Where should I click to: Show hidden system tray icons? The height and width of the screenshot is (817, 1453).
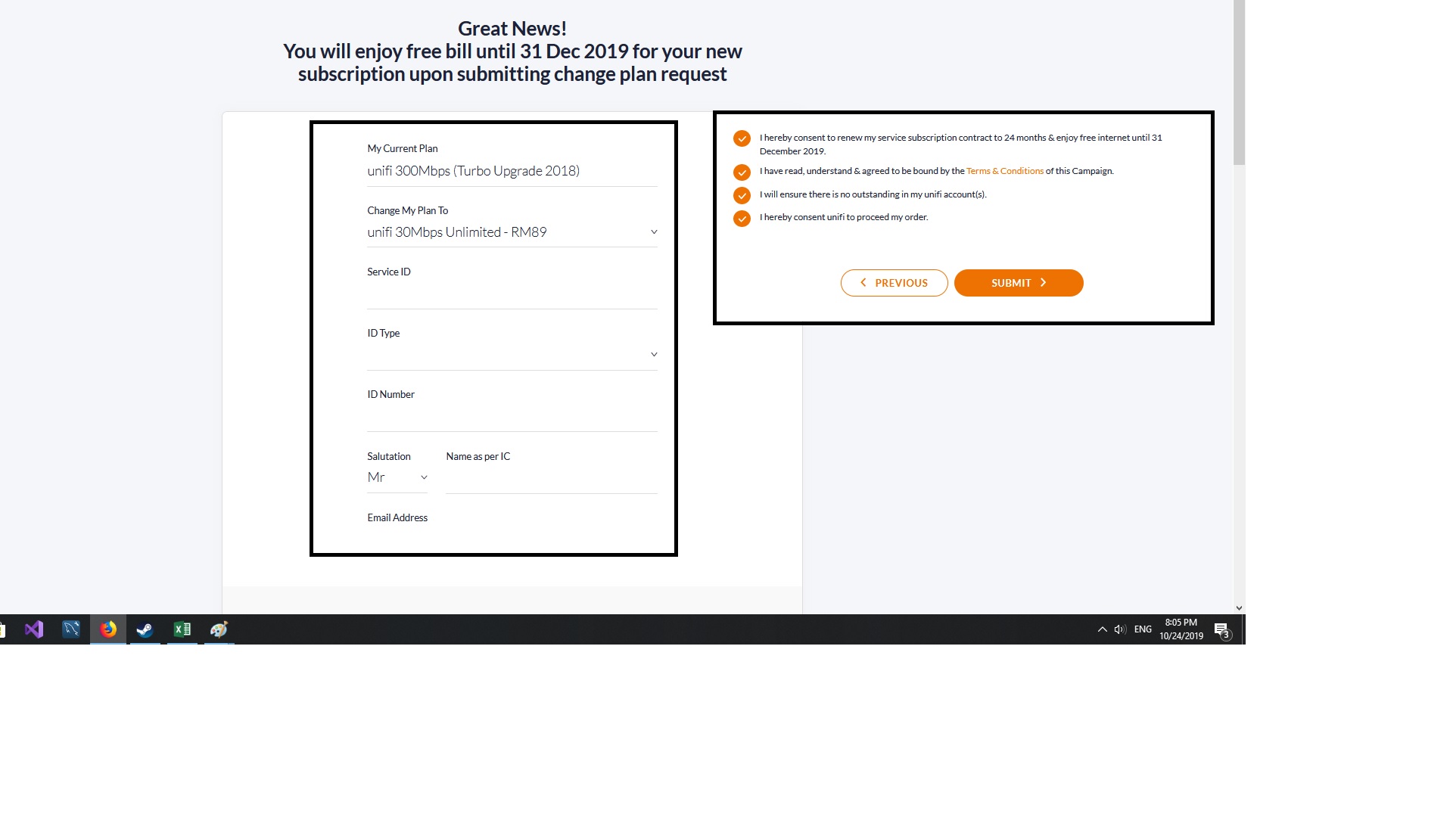(x=1103, y=629)
